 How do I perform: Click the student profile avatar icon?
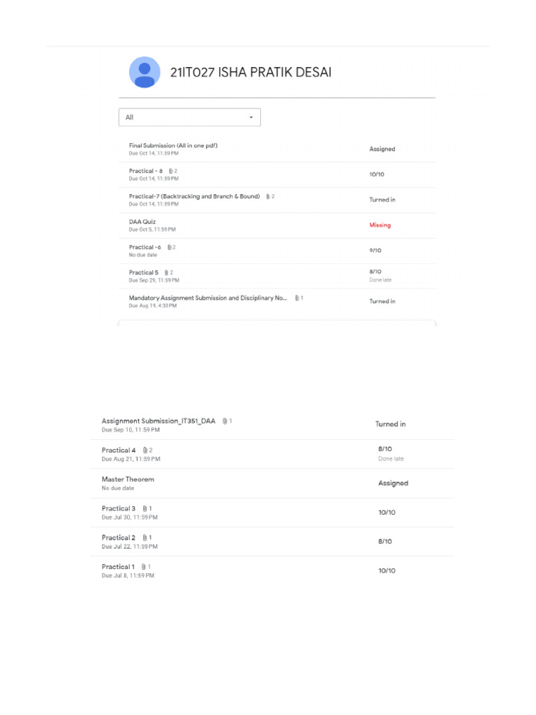tap(144, 72)
